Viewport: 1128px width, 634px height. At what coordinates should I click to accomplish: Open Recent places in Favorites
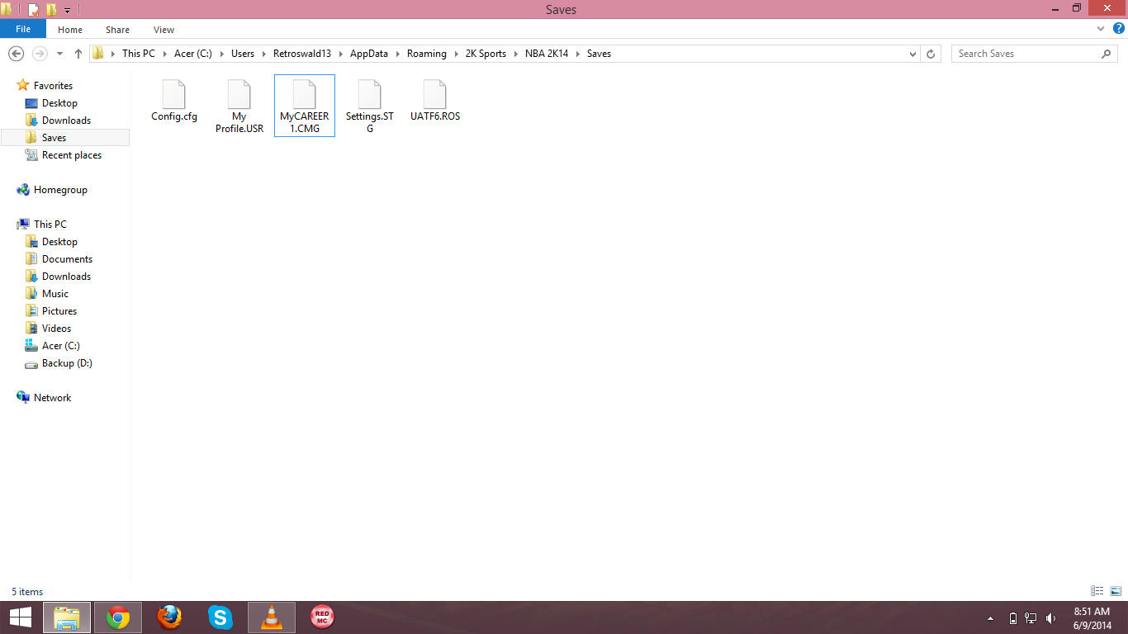[x=72, y=155]
